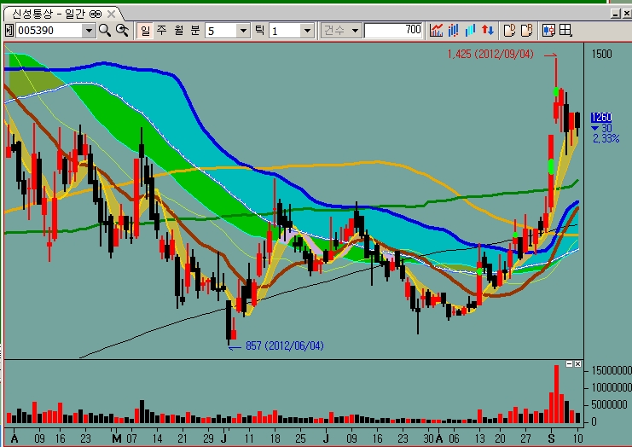Click the red-blue up/down arrows icon
This screenshot has height=447, width=632.
(x=488, y=30)
